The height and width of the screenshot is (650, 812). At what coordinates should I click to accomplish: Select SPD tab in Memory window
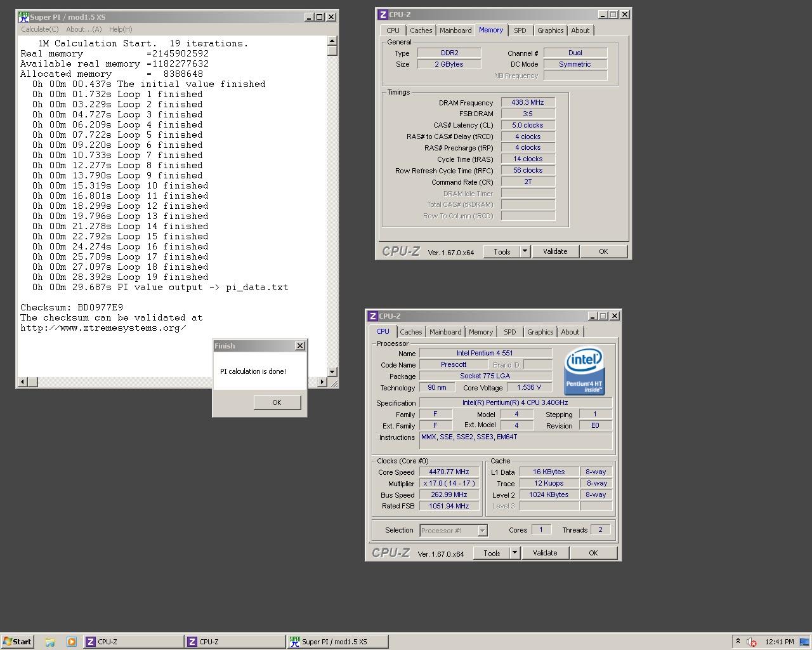520,30
